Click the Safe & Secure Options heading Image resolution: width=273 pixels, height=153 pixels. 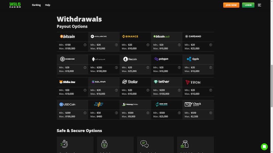(x=79, y=131)
